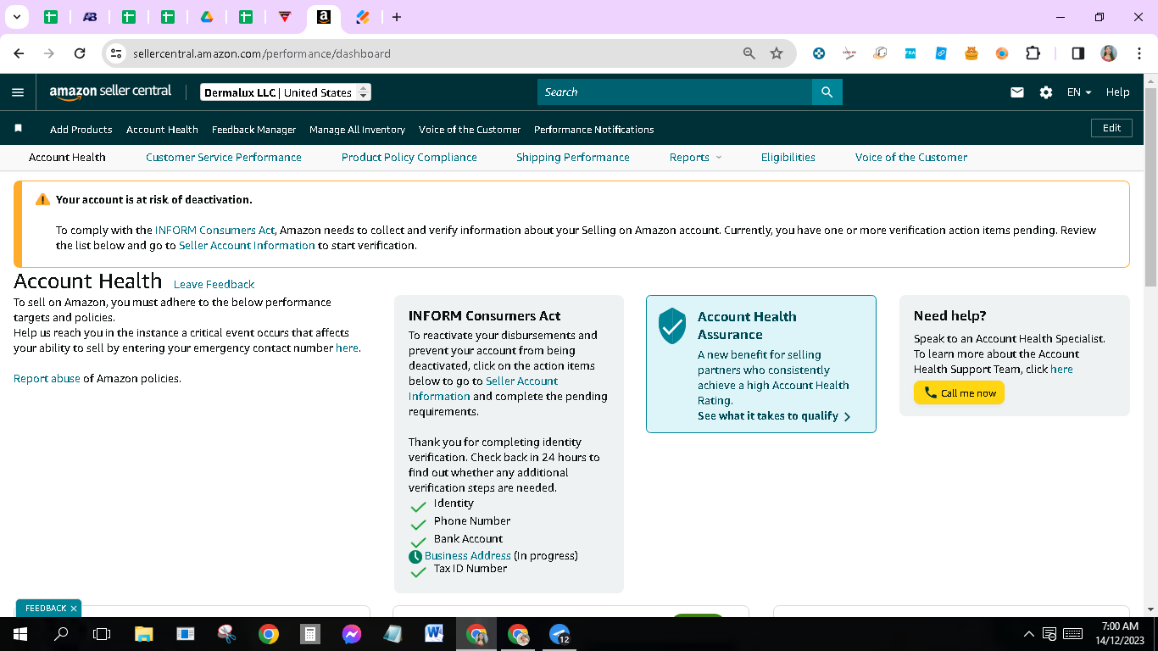Click the site information icon in address bar
Image resolution: width=1158 pixels, height=651 pixels.
(117, 53)
